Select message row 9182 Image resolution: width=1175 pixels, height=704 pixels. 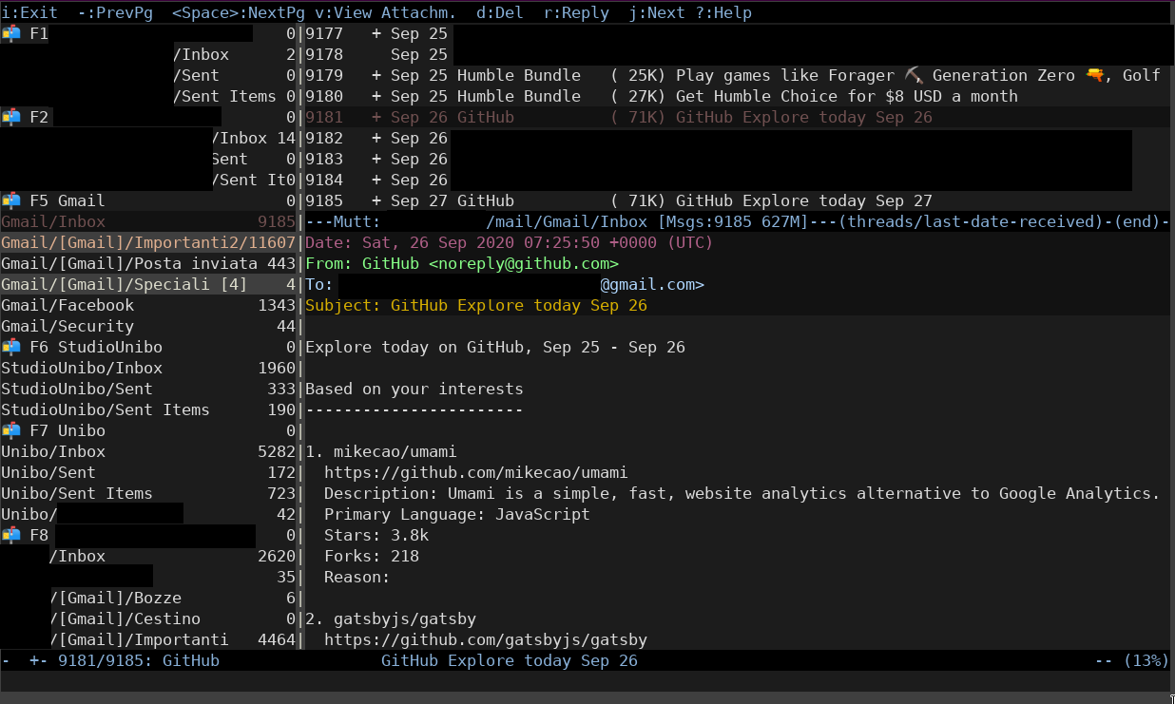click(738, 139)
